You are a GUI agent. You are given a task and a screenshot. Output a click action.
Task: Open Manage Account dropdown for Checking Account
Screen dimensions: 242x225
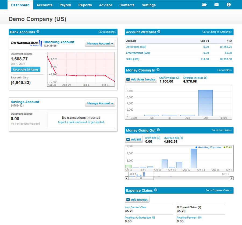pos(100,43)
